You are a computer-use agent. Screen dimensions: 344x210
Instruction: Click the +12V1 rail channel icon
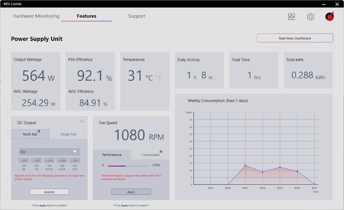click(x=24, y=161)
